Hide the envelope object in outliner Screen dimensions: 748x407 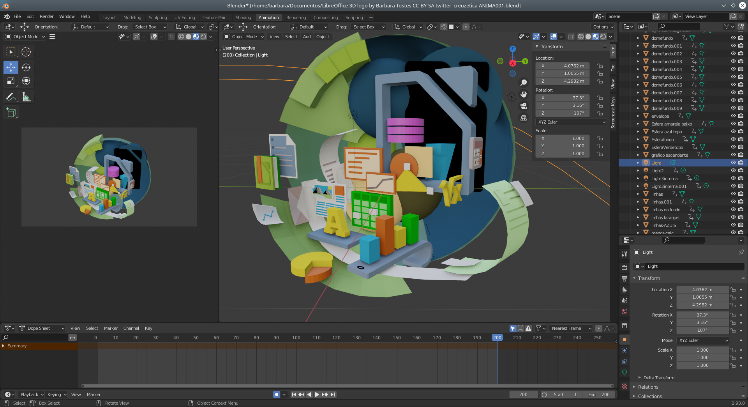[733, 116]
